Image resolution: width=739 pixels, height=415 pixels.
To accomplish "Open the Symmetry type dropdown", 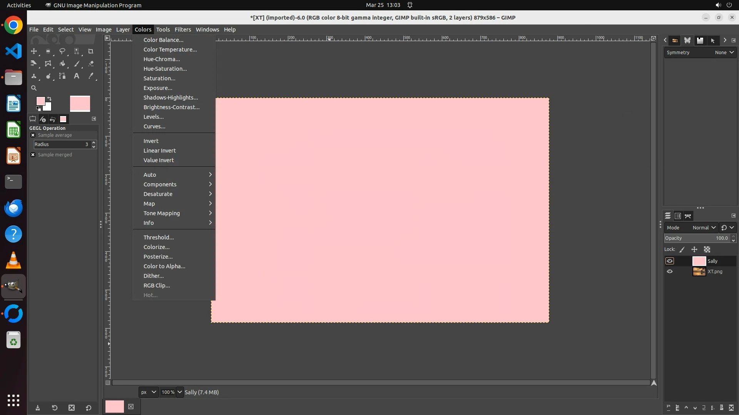I will coord(724,53).
